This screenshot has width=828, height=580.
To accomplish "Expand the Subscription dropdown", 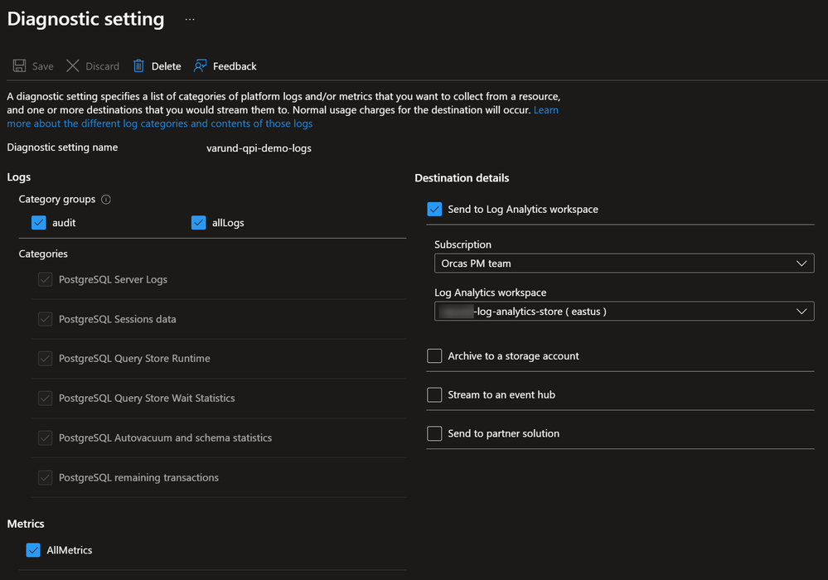I will pos(801,263).
